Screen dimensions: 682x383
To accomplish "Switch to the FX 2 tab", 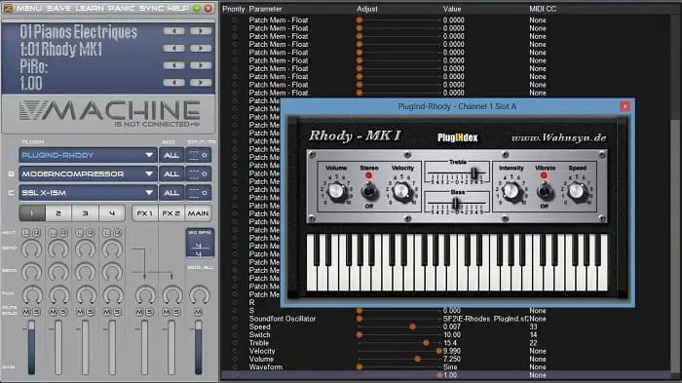I will pos(171,213).
